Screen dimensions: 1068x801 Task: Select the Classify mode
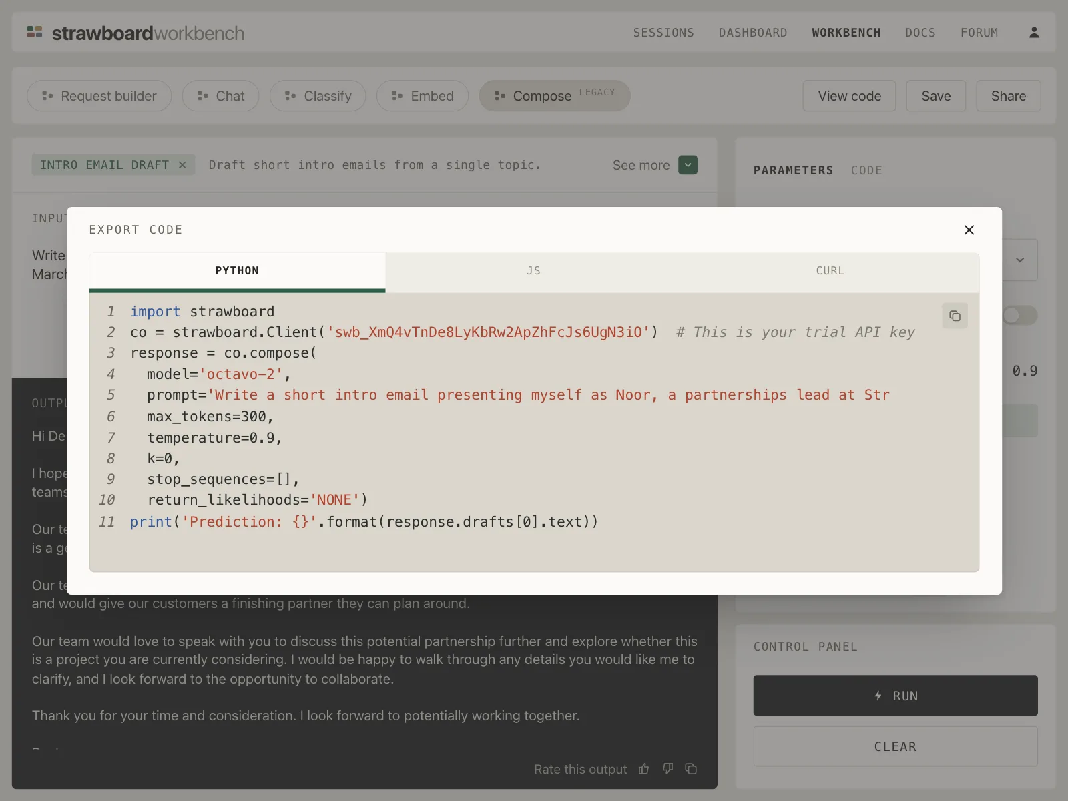pyautogui.click(x=318, y=96)
